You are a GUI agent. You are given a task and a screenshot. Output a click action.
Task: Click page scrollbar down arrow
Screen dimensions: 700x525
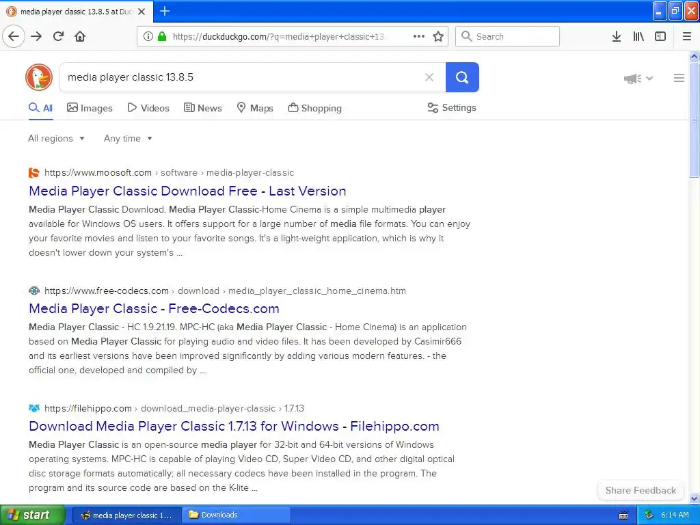pos(695,498)
